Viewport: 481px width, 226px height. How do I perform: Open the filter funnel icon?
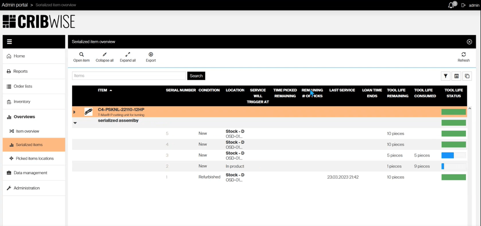tap(446, 76)
